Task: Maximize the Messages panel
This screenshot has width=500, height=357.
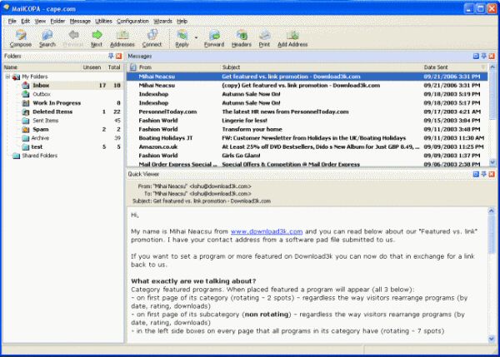Action: click(476, 56)
